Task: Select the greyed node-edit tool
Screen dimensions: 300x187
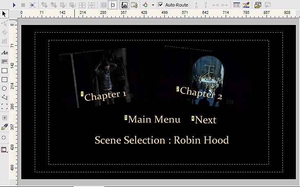Action: (4, 23)
